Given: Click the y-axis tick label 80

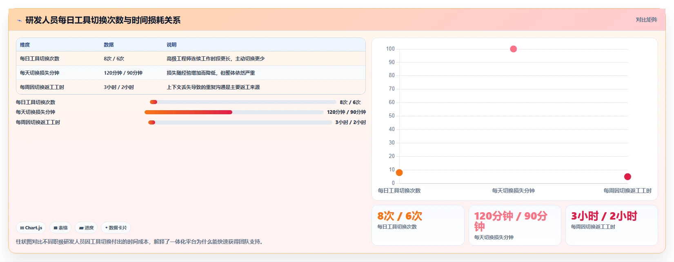Looking at the screenshot, I should tap(392, 75).
